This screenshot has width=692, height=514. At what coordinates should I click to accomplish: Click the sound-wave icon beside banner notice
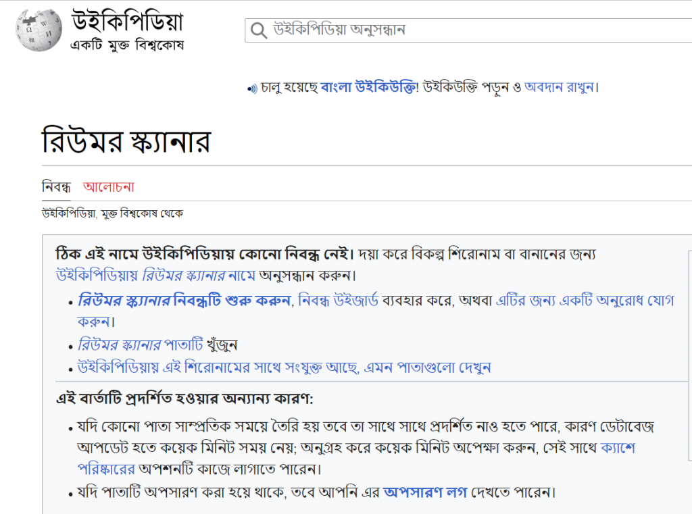[253, 89]
